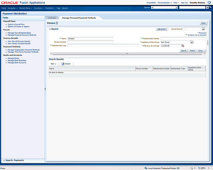Open the Saved Search dropdown
This screenshot has width=213, height=170.
pyautogui.click(x=203, y=29)
